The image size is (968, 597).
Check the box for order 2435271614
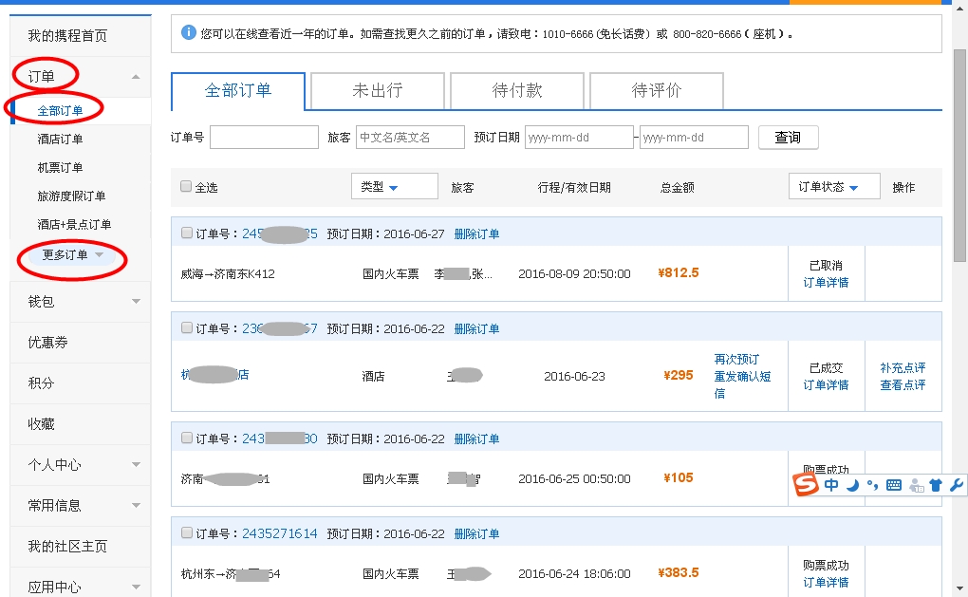(x=186, y=532)
